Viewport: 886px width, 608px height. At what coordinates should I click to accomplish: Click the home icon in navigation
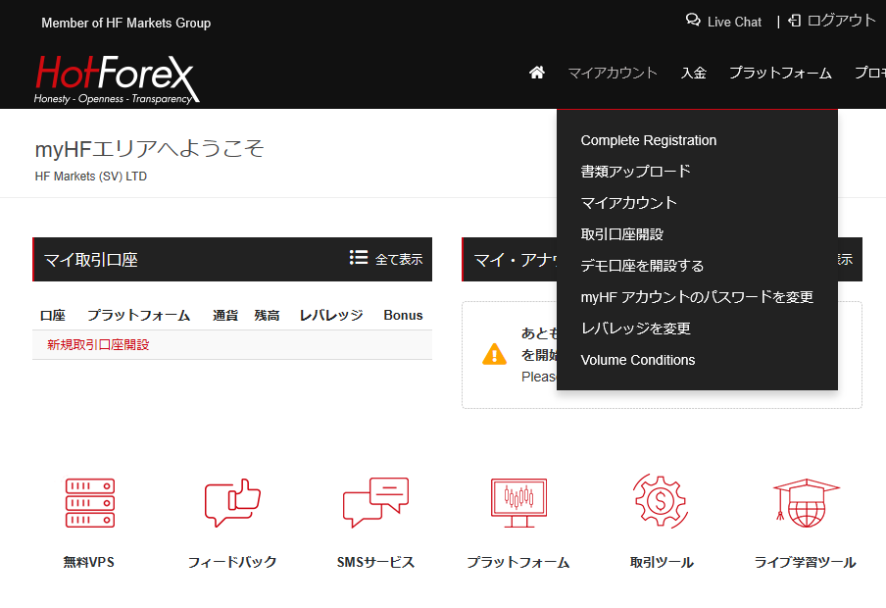click(x=537, y=73)
